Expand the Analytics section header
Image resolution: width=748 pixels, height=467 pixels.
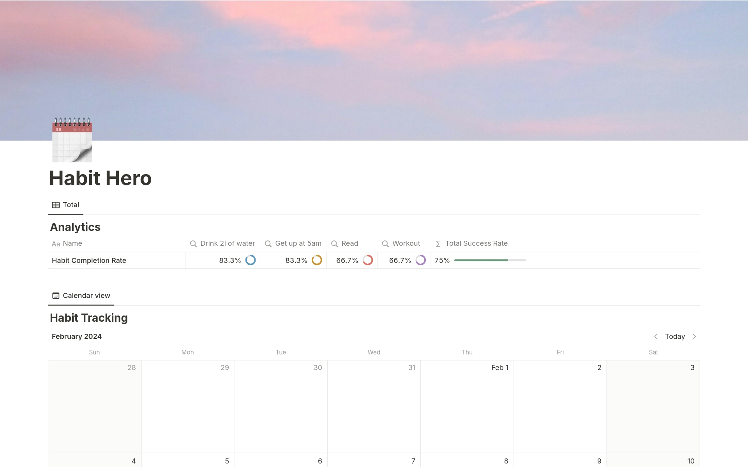coord(75,227)
